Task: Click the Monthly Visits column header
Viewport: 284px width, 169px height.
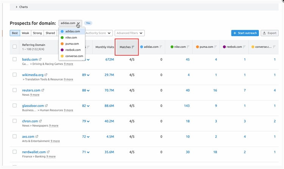Action: (105, 47)
